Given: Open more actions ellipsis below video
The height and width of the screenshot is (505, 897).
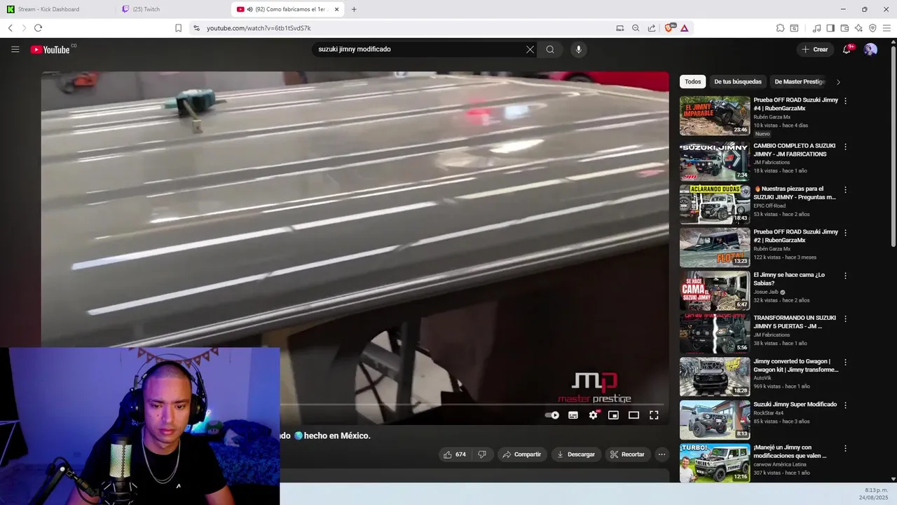Looking at the screenshot, I should coord(662,454).
